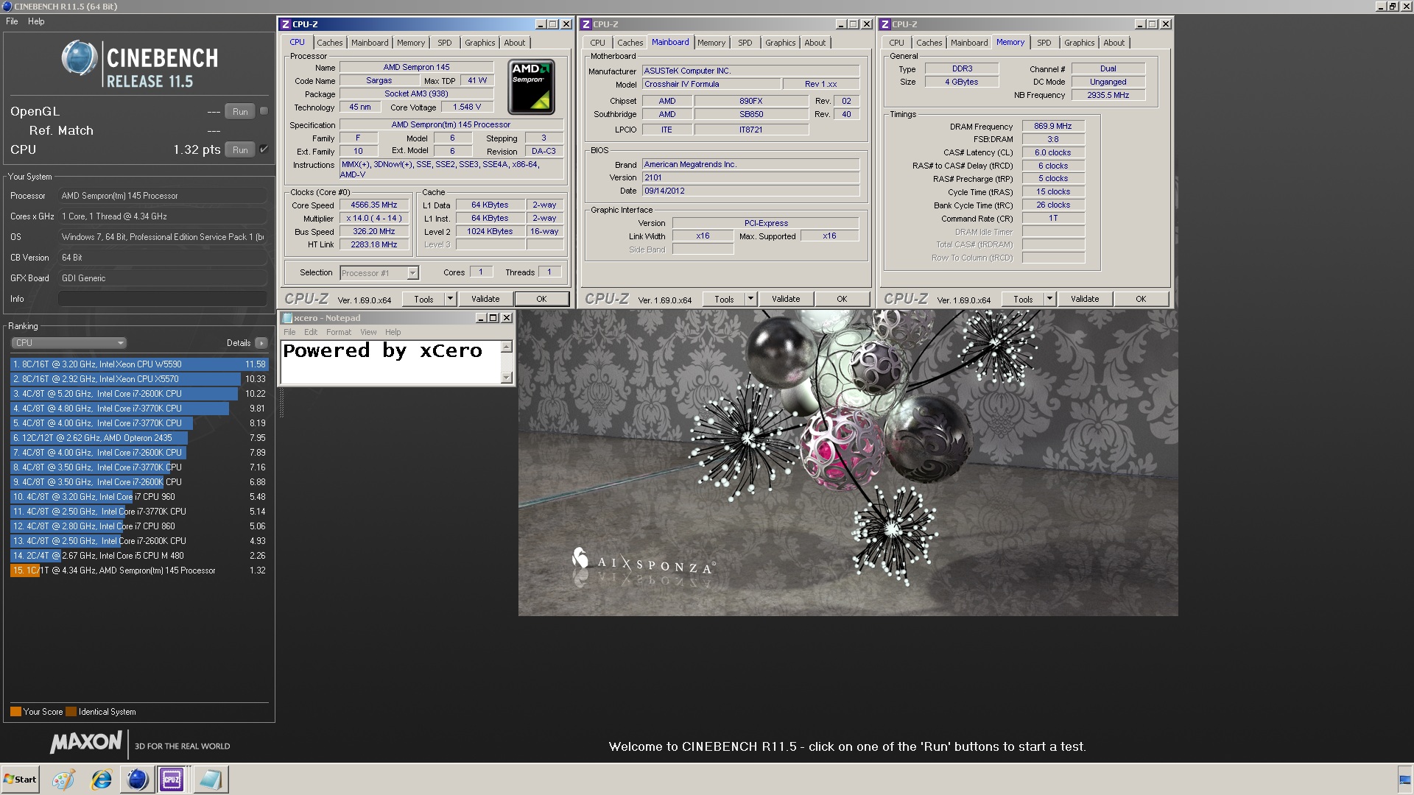Click the Notepad text area
The image size is (1414, 795).
coord(390,362)
